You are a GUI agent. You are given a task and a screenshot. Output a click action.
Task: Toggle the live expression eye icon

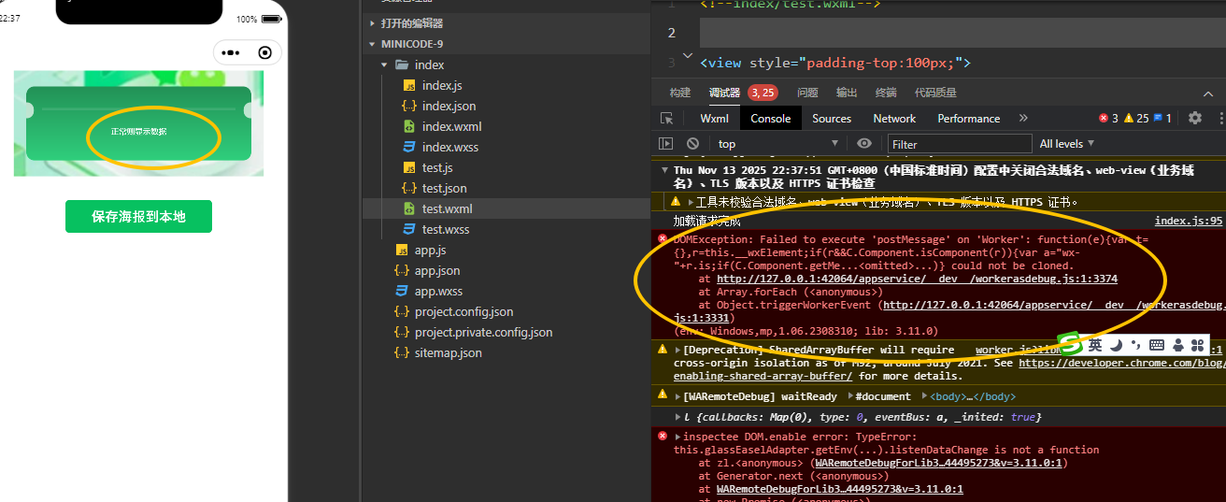coord(864,144)
